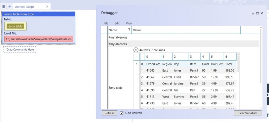Click the Unit Cost cell

click(x=217, y=64)
